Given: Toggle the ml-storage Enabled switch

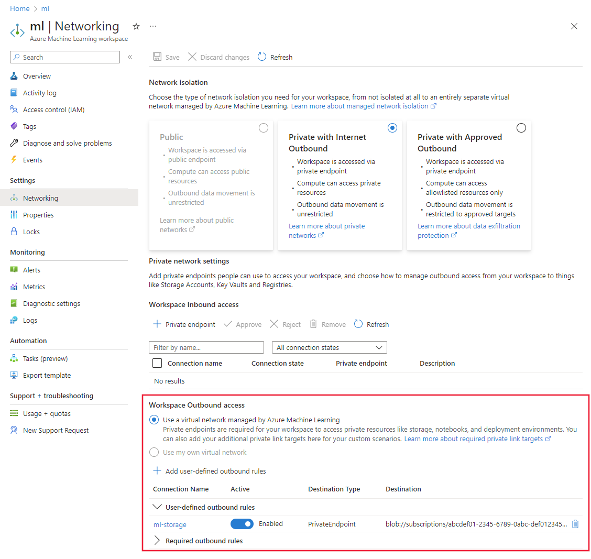Looking at the screenshot, I should click(x=242, y=524).
